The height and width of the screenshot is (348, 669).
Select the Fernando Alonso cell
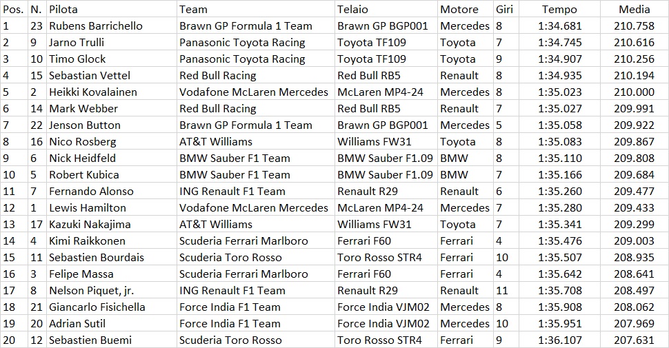pos(112,191)
